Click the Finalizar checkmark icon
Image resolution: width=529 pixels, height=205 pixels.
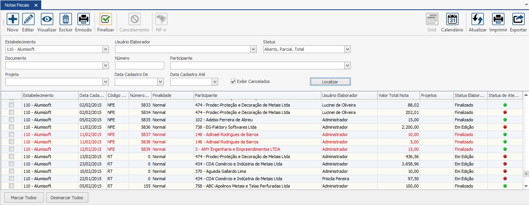click(105, 19)
